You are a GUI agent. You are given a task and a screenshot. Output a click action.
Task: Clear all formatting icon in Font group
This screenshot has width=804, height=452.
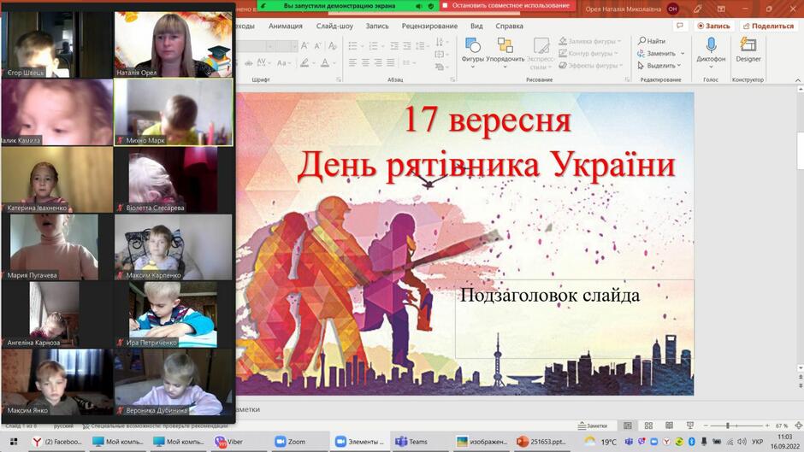(332, 46)
